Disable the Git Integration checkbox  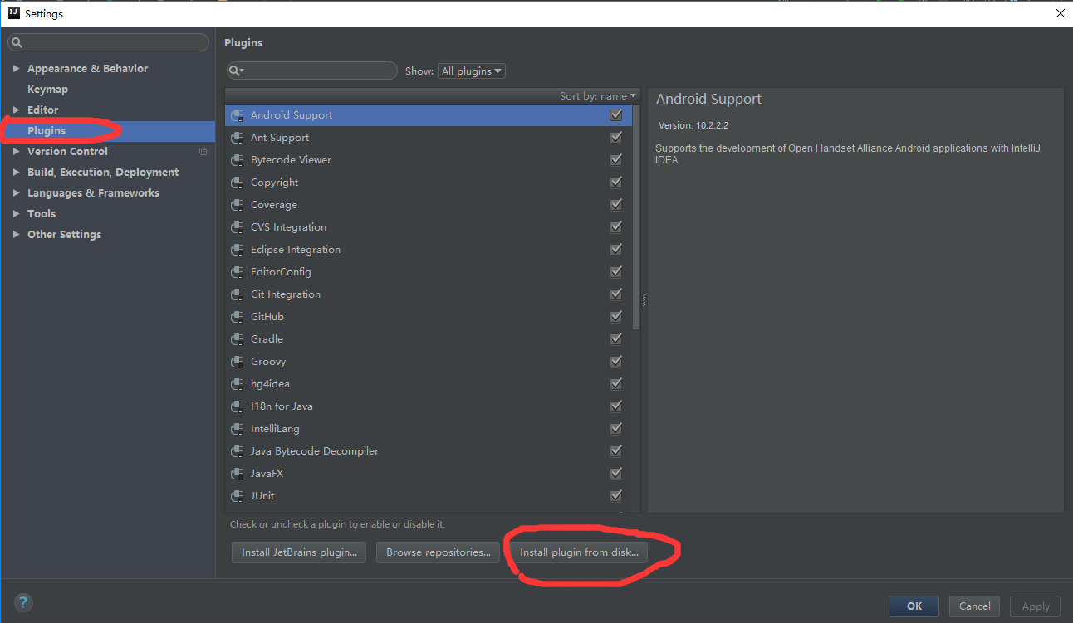click(x=616, y=294)
